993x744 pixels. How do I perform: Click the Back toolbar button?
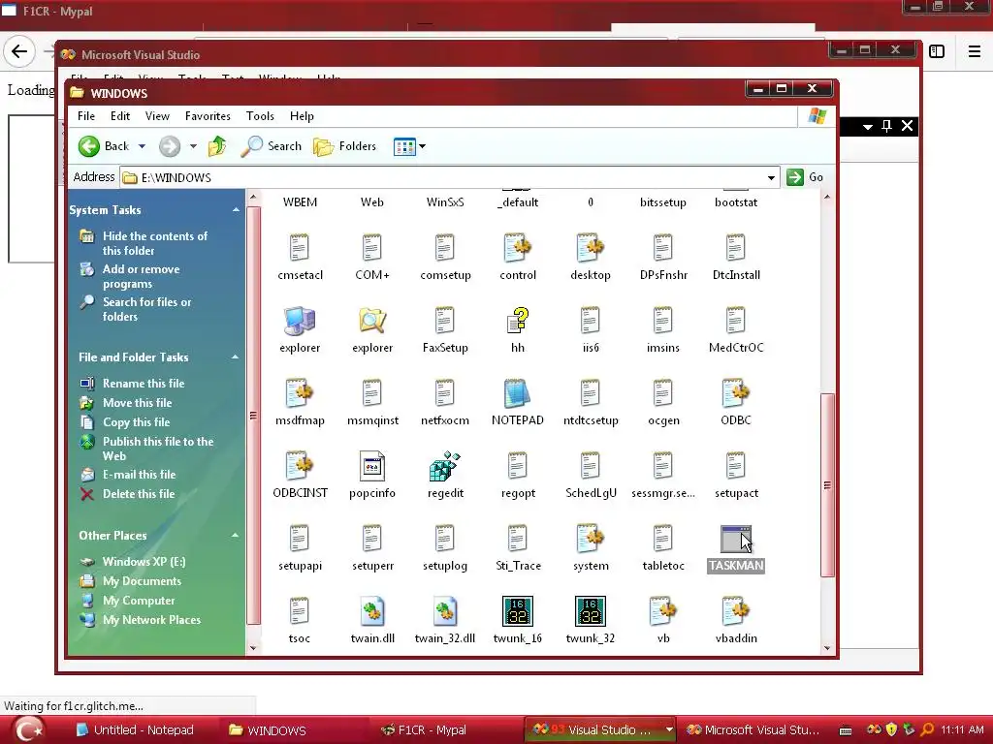click(x=104, y=146)
